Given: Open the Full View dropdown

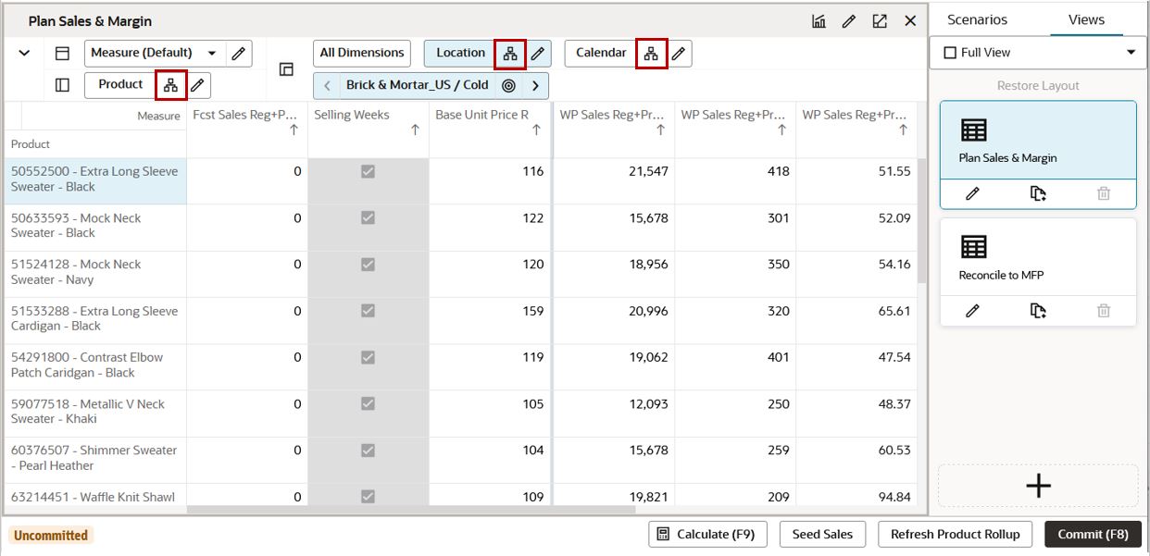Looking at the screenshot, I should point(1131,53).
